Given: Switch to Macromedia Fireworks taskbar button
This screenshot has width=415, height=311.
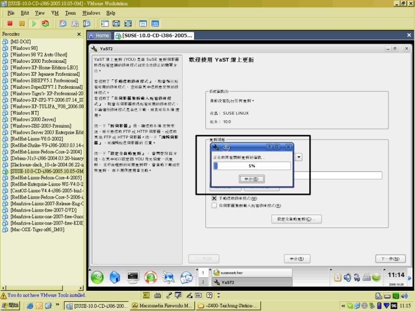Looking at the screenshot, I should coord(162,306).
